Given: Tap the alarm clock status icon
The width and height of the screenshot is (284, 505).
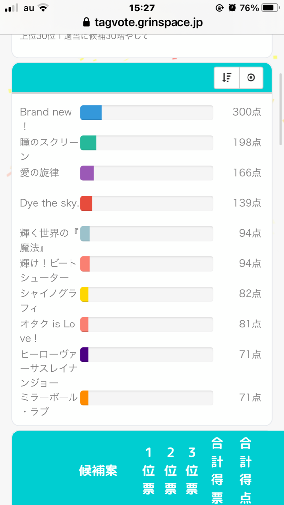Looking at the screenshot, I should [x=232, y=8].
